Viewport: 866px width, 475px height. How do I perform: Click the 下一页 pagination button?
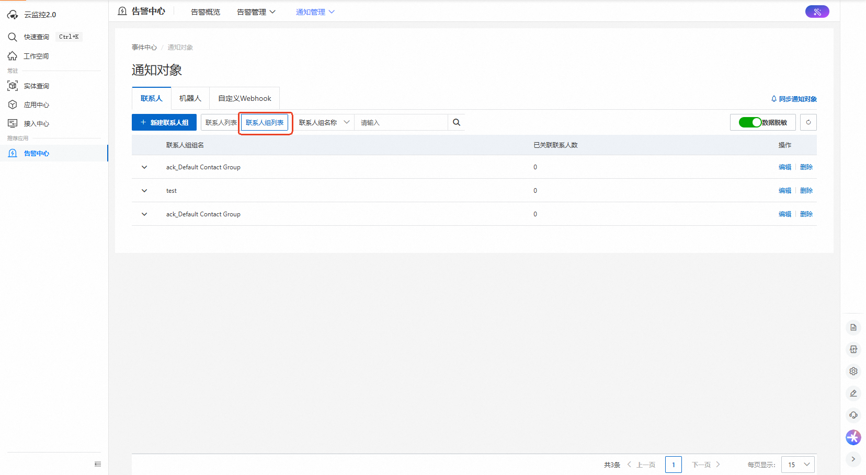[x=706, y=465]
